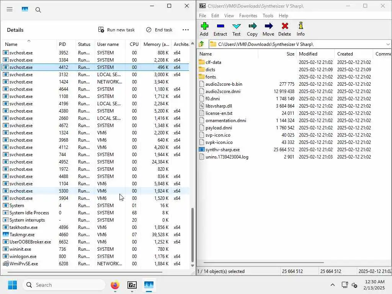Screen dimensions: 392x294
Task: Open Firefox from the taskbar
Action: point(115,285)
